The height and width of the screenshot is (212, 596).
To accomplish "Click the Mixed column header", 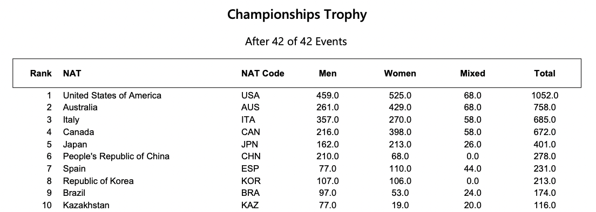I will pos(472,73).
